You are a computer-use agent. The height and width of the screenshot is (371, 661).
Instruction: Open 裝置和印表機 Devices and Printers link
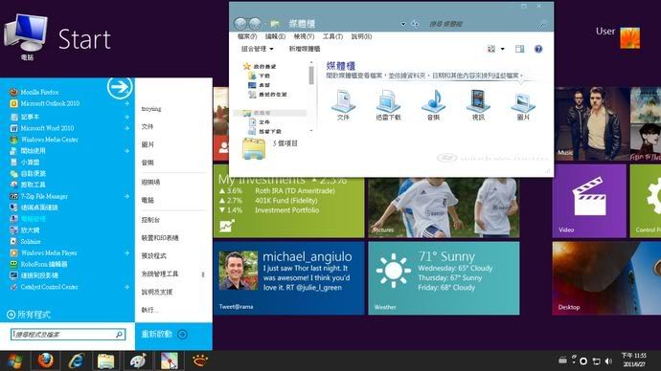pyautogui.click(x=160, y=238)
